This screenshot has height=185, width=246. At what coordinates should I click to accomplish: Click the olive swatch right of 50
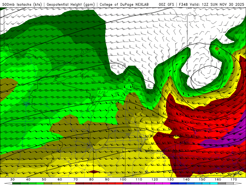pyautogui.click(x=48, y=183)
